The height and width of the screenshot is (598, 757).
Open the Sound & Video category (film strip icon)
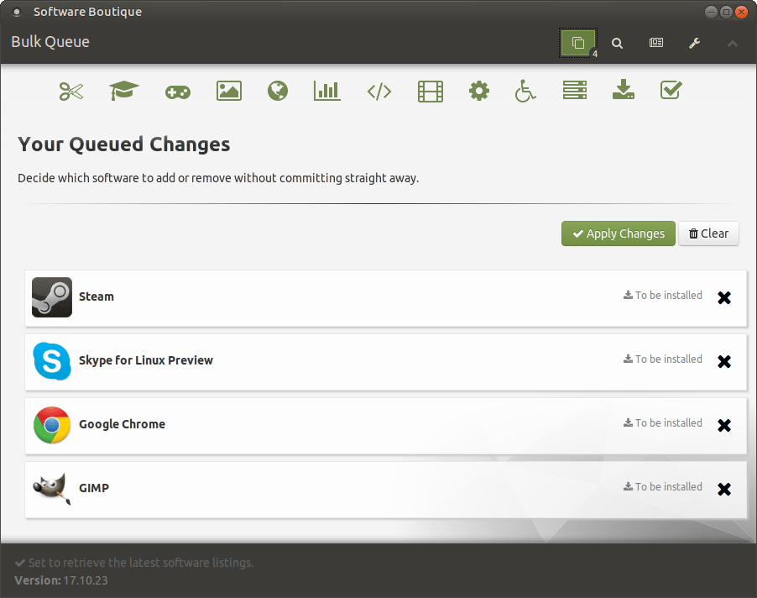(x=431, y=92)
